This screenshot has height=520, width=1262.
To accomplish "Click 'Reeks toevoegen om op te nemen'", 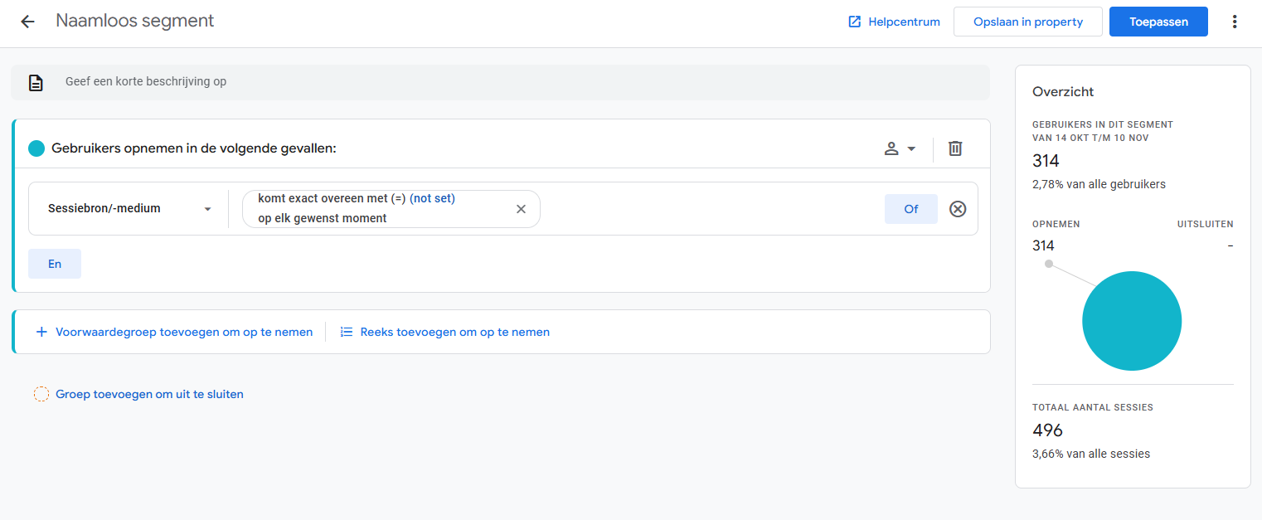I will coord(445,332).
